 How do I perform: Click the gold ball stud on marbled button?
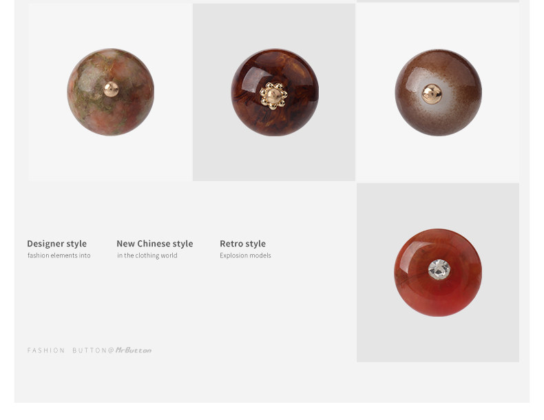tap(111, 89)
